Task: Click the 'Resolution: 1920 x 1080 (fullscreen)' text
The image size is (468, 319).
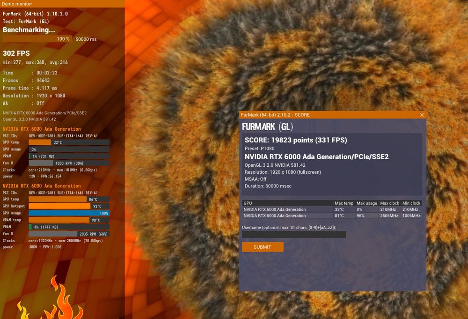Action: click(x=283, y=172)
